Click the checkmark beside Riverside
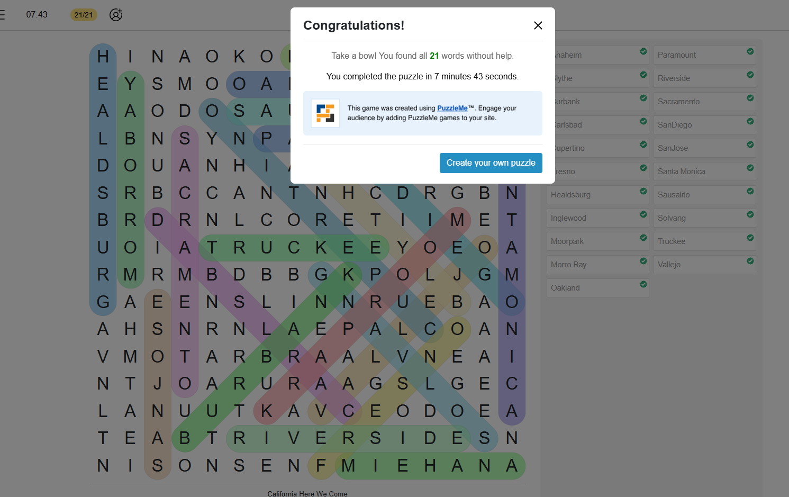Viewport: 789px width, 497px height. coord(750,75)
